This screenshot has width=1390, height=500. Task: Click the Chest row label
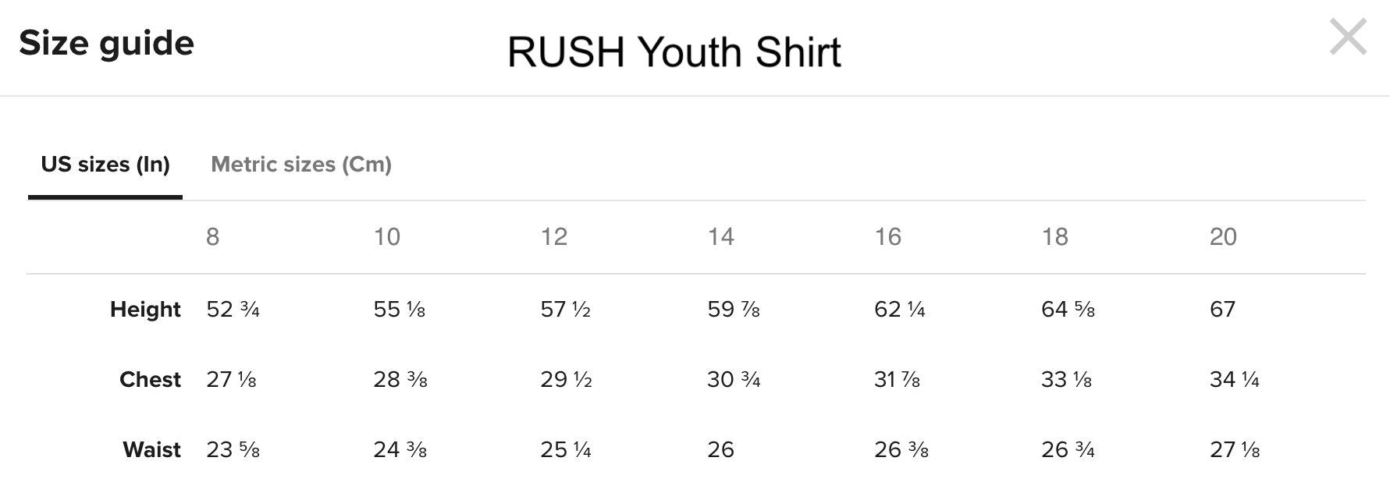151,380
